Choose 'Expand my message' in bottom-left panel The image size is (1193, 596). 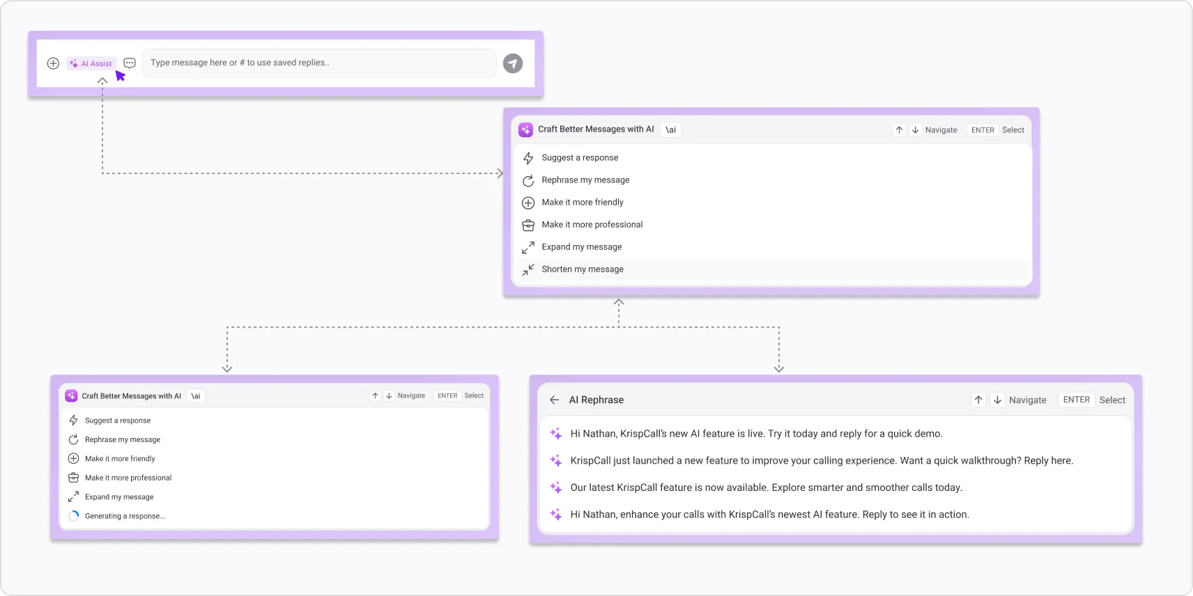tap(275, 497)
